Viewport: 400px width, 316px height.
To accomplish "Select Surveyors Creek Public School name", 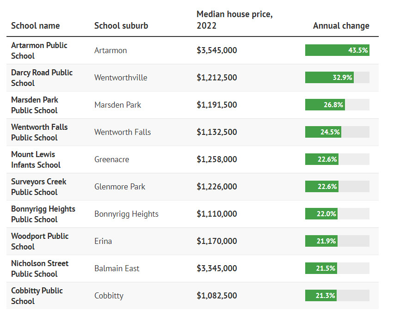I will [38, 187].
